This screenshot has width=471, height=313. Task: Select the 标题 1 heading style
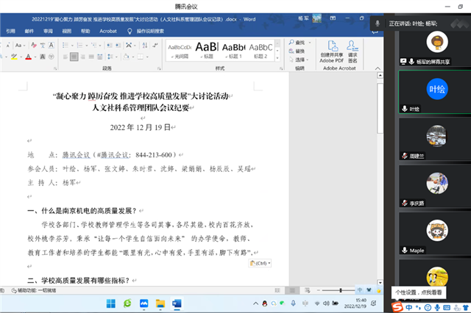(x=232, y=50)
